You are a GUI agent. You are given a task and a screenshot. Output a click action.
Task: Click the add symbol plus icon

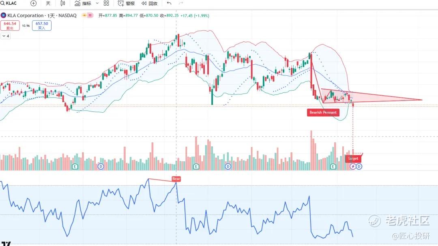33,3
